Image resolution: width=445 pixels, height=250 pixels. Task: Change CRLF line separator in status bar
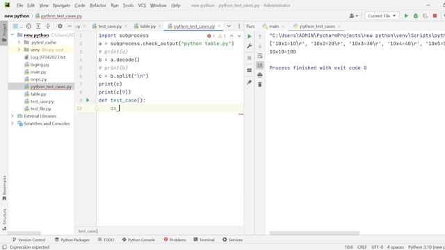pyautogui.click(x=362, y=247)
